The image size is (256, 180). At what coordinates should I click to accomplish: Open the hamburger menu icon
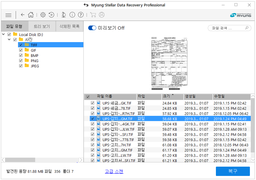[x=8, y=15]
